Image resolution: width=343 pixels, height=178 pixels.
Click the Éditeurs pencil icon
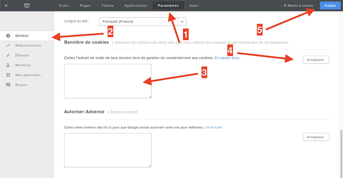pyautogui.click(x=8, y=55)
